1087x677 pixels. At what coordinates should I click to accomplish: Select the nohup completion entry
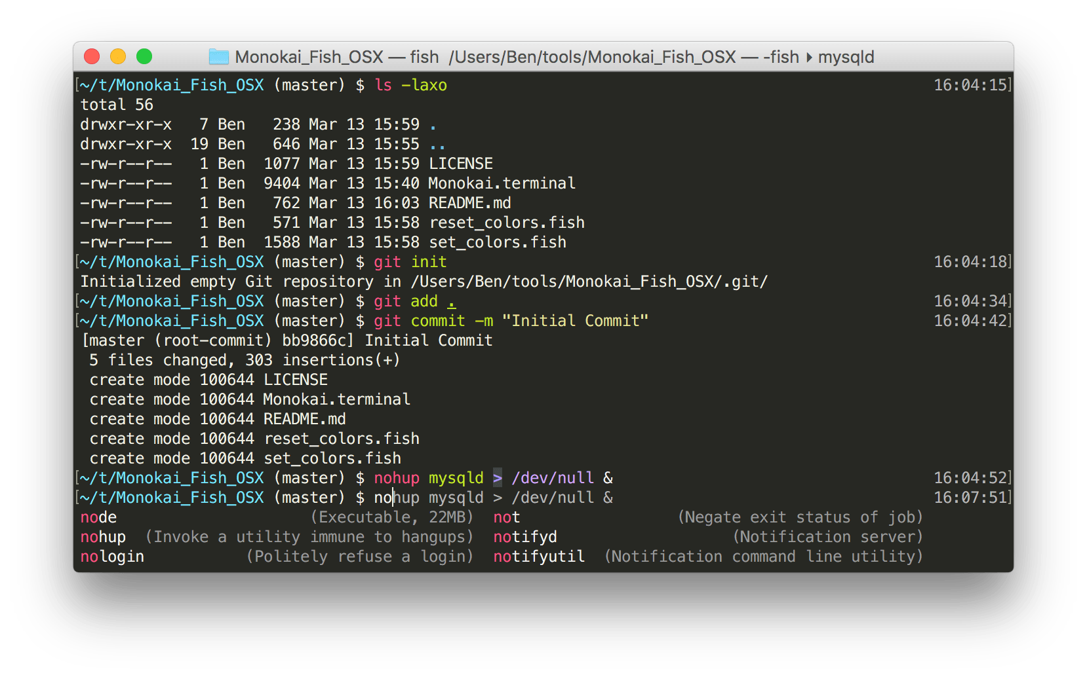tap(102, 536)
